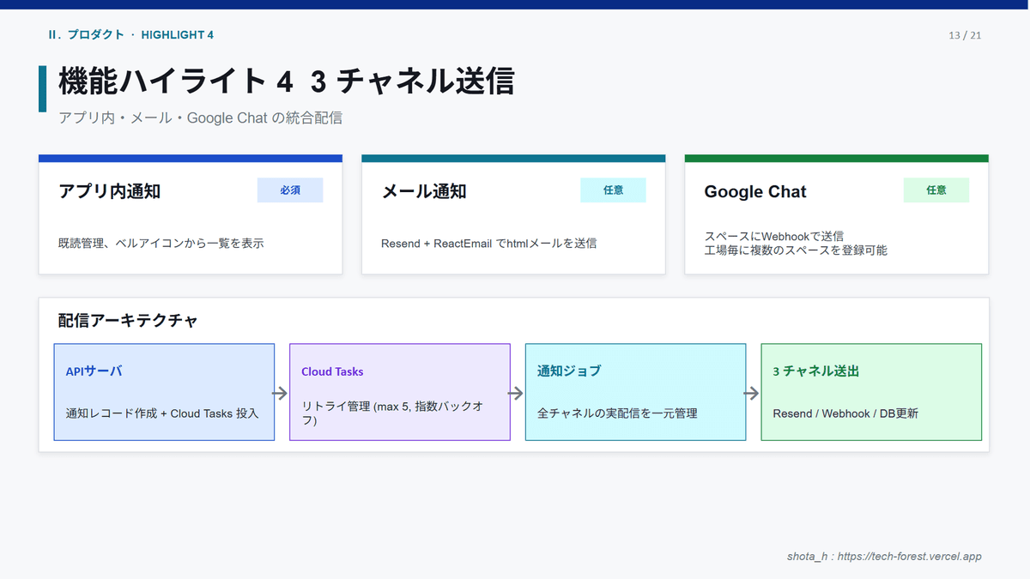Toggle the アプリ内通知 card

tap(190, 214)
